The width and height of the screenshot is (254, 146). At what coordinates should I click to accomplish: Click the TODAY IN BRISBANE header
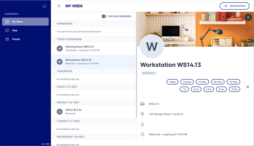point(94,39)
